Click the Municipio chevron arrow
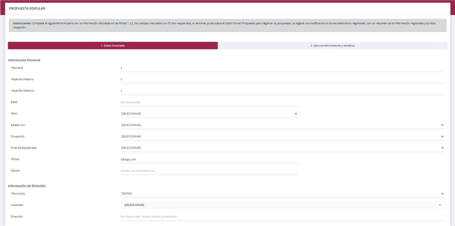The height and width of the screenshot is (226, 455). click(x=442, y=194)
